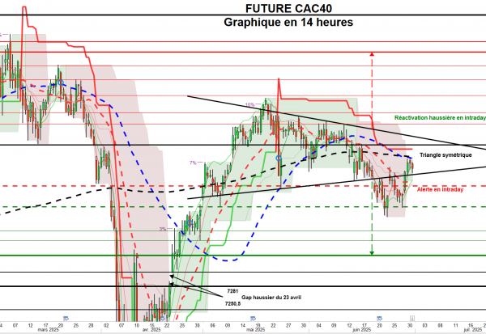Click the contract rollover icon above 20 mars

pos(66,318)
